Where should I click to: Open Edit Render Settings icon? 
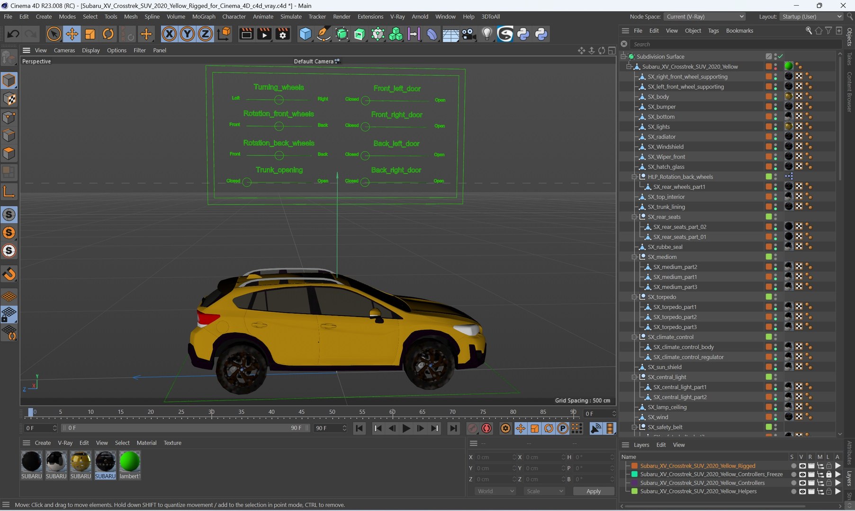click(x=283, y=34)
